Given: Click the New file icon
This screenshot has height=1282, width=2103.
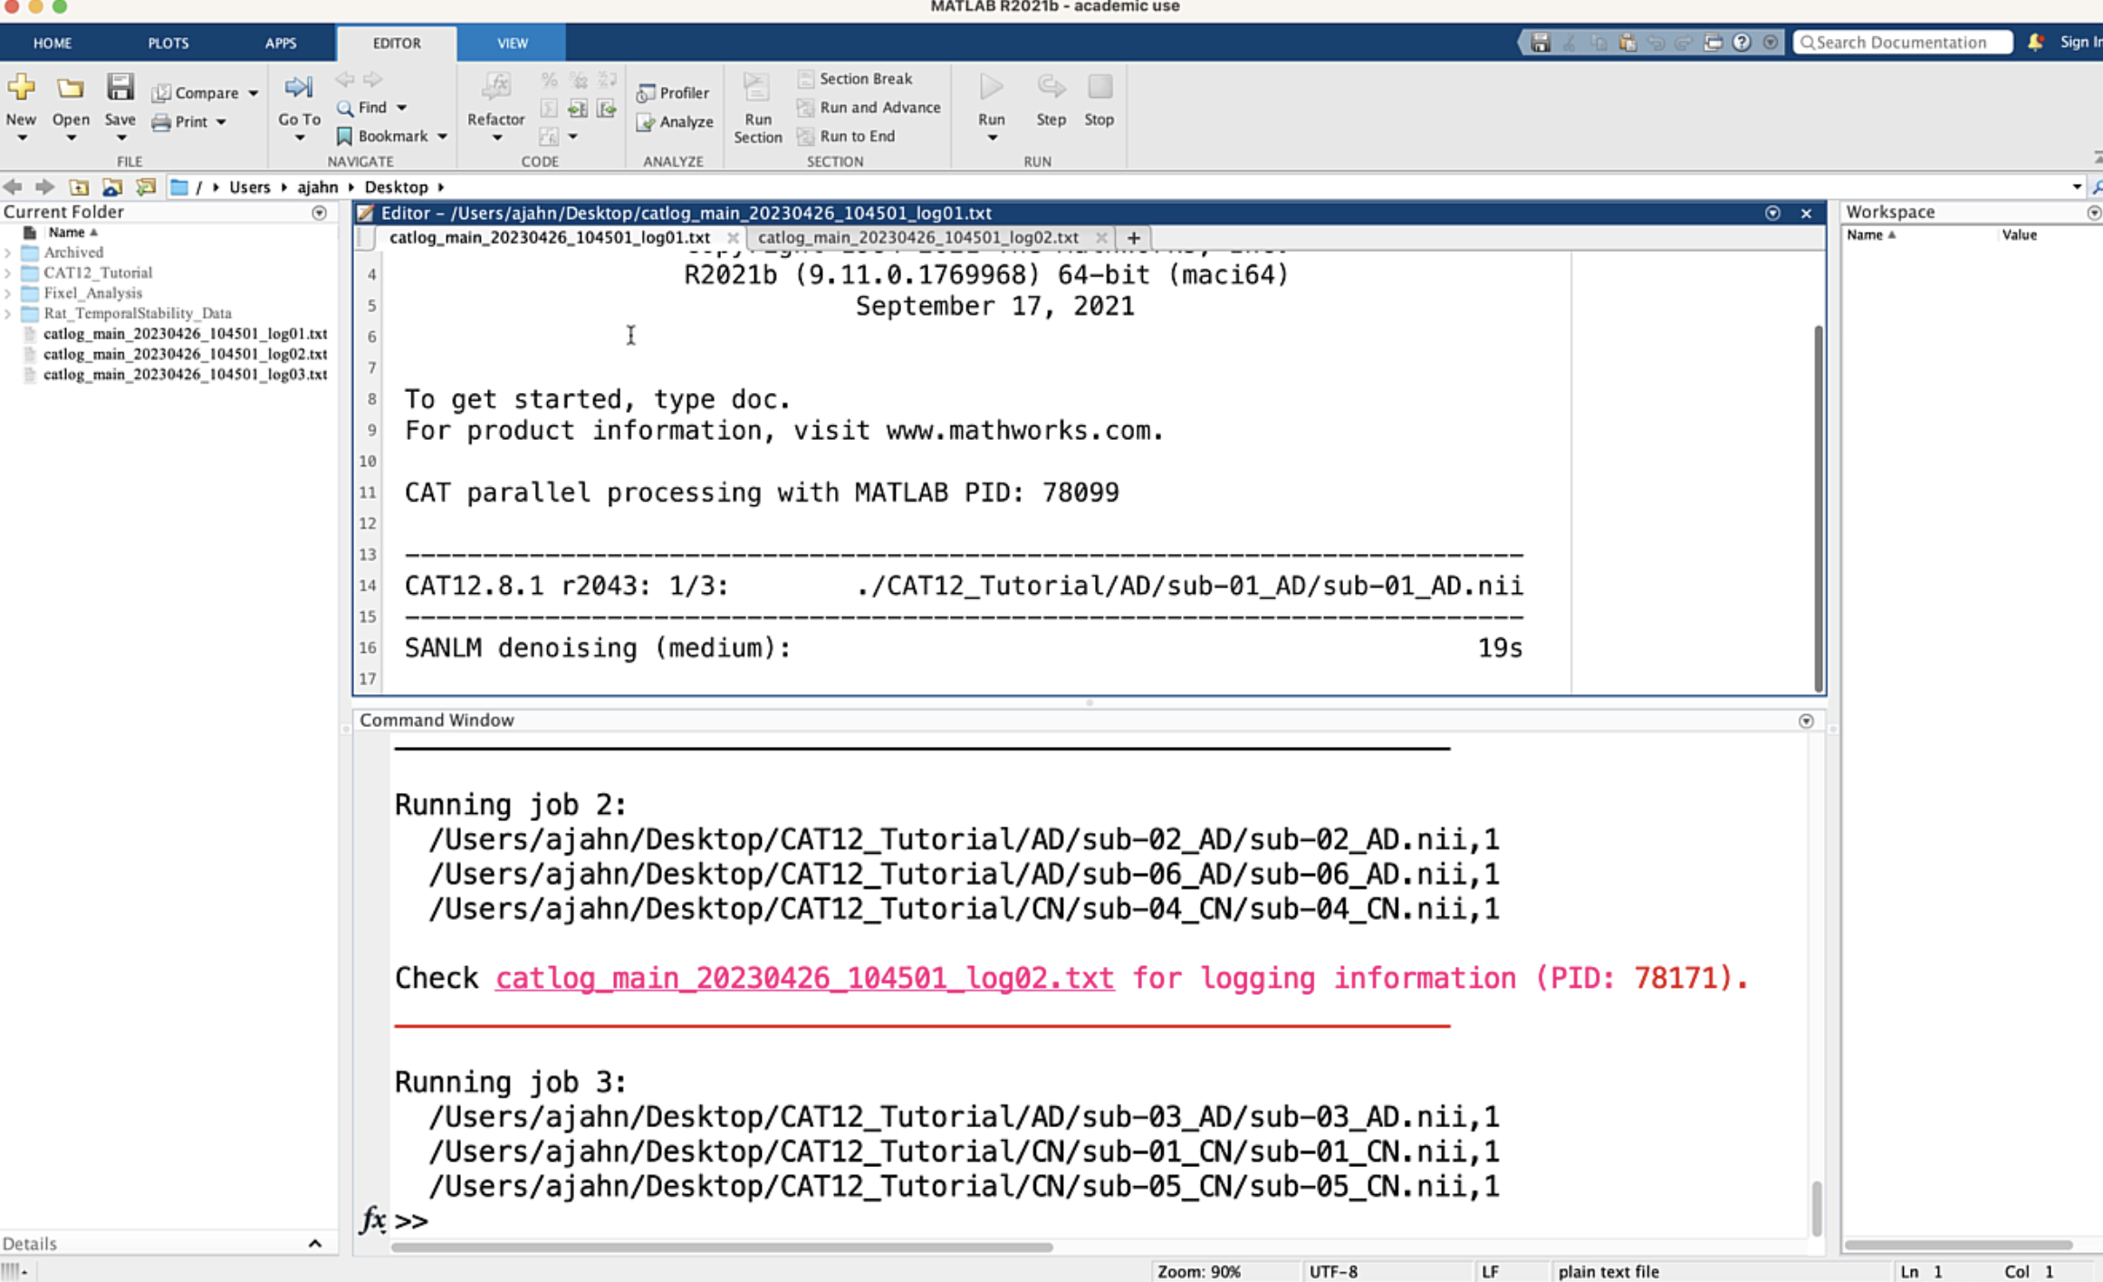Looking at the screenshot, I should coord(21,88).
